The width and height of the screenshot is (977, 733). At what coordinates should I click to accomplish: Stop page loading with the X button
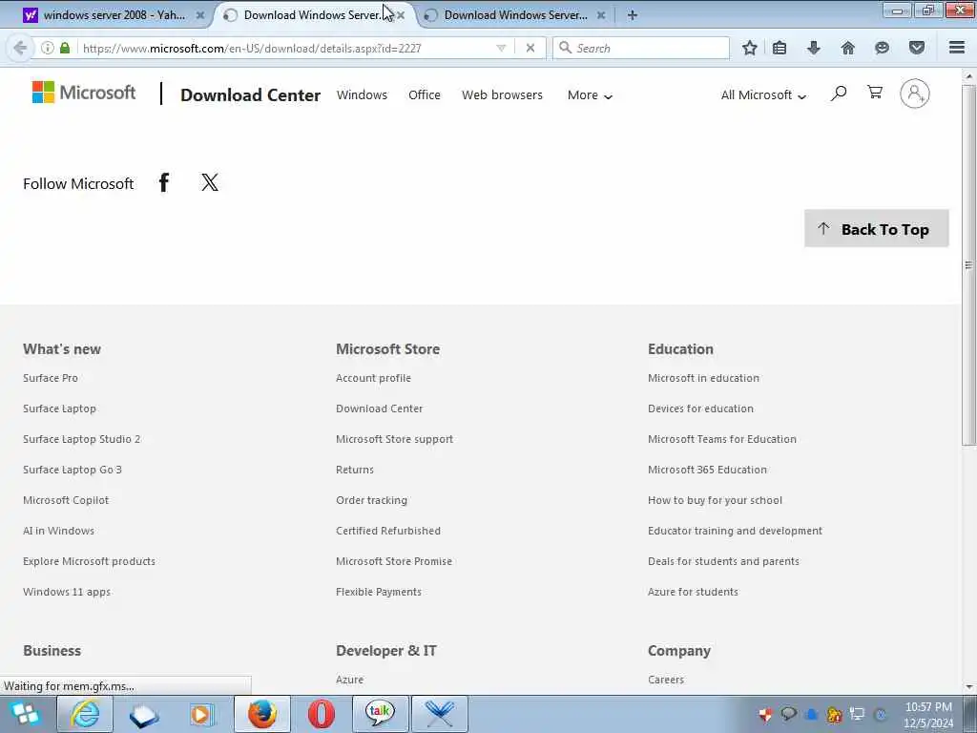pyautogui.click(x=530, y=48)
